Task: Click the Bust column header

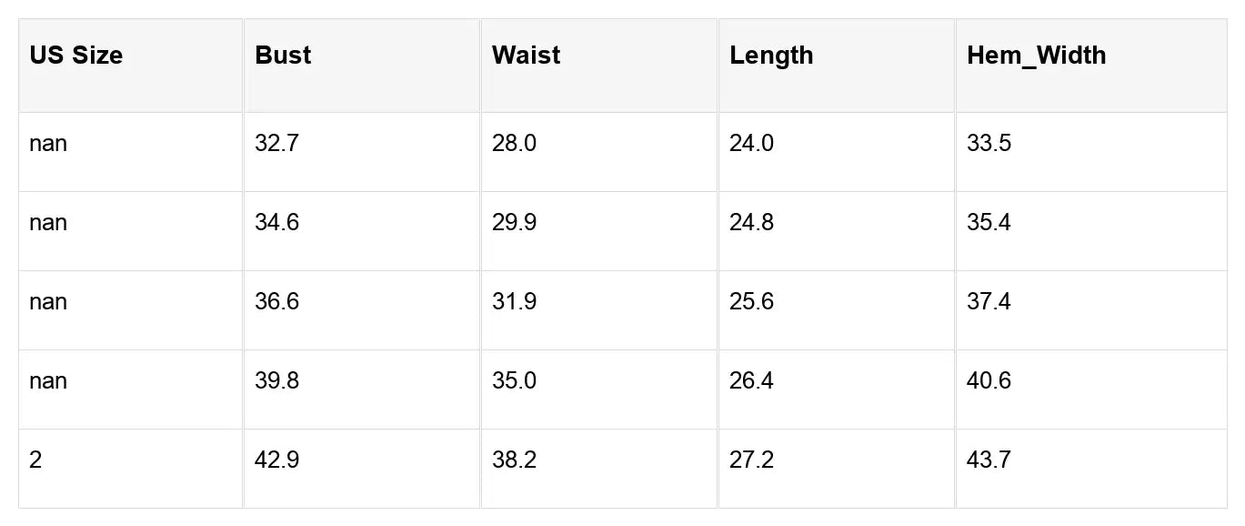Action: click(x=283, y=56)
